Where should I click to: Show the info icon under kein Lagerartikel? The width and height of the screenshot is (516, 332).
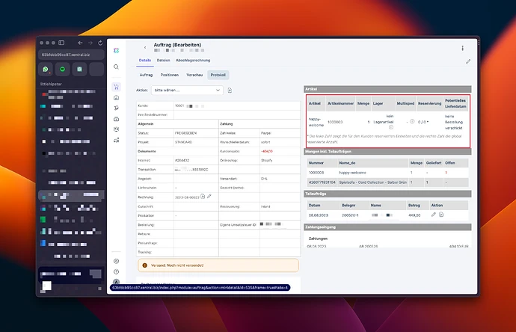[x=391, y=127]
